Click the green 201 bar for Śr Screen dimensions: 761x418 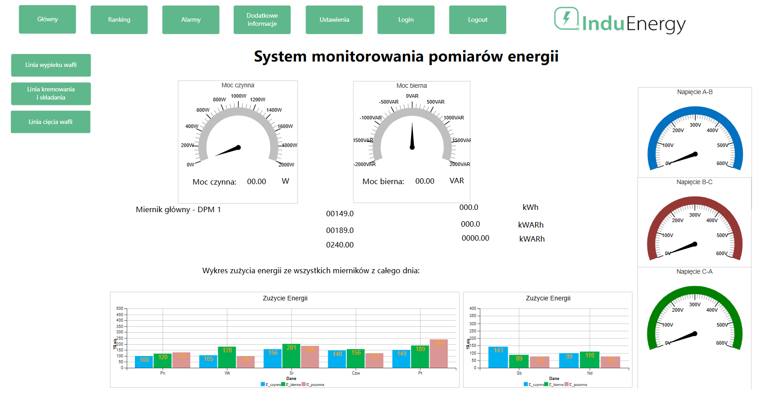291,356
